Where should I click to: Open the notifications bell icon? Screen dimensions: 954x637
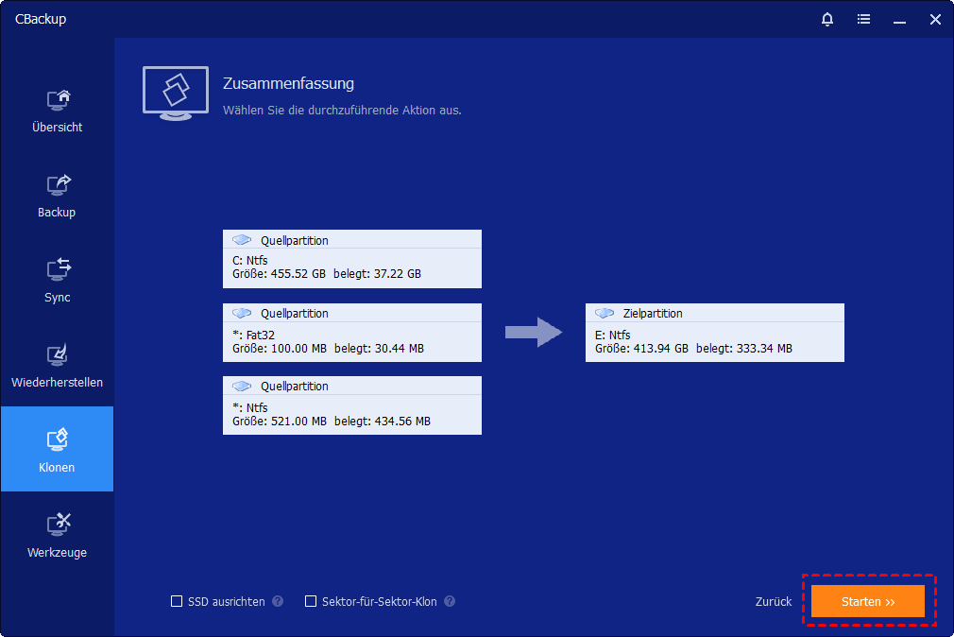(827, 19)
